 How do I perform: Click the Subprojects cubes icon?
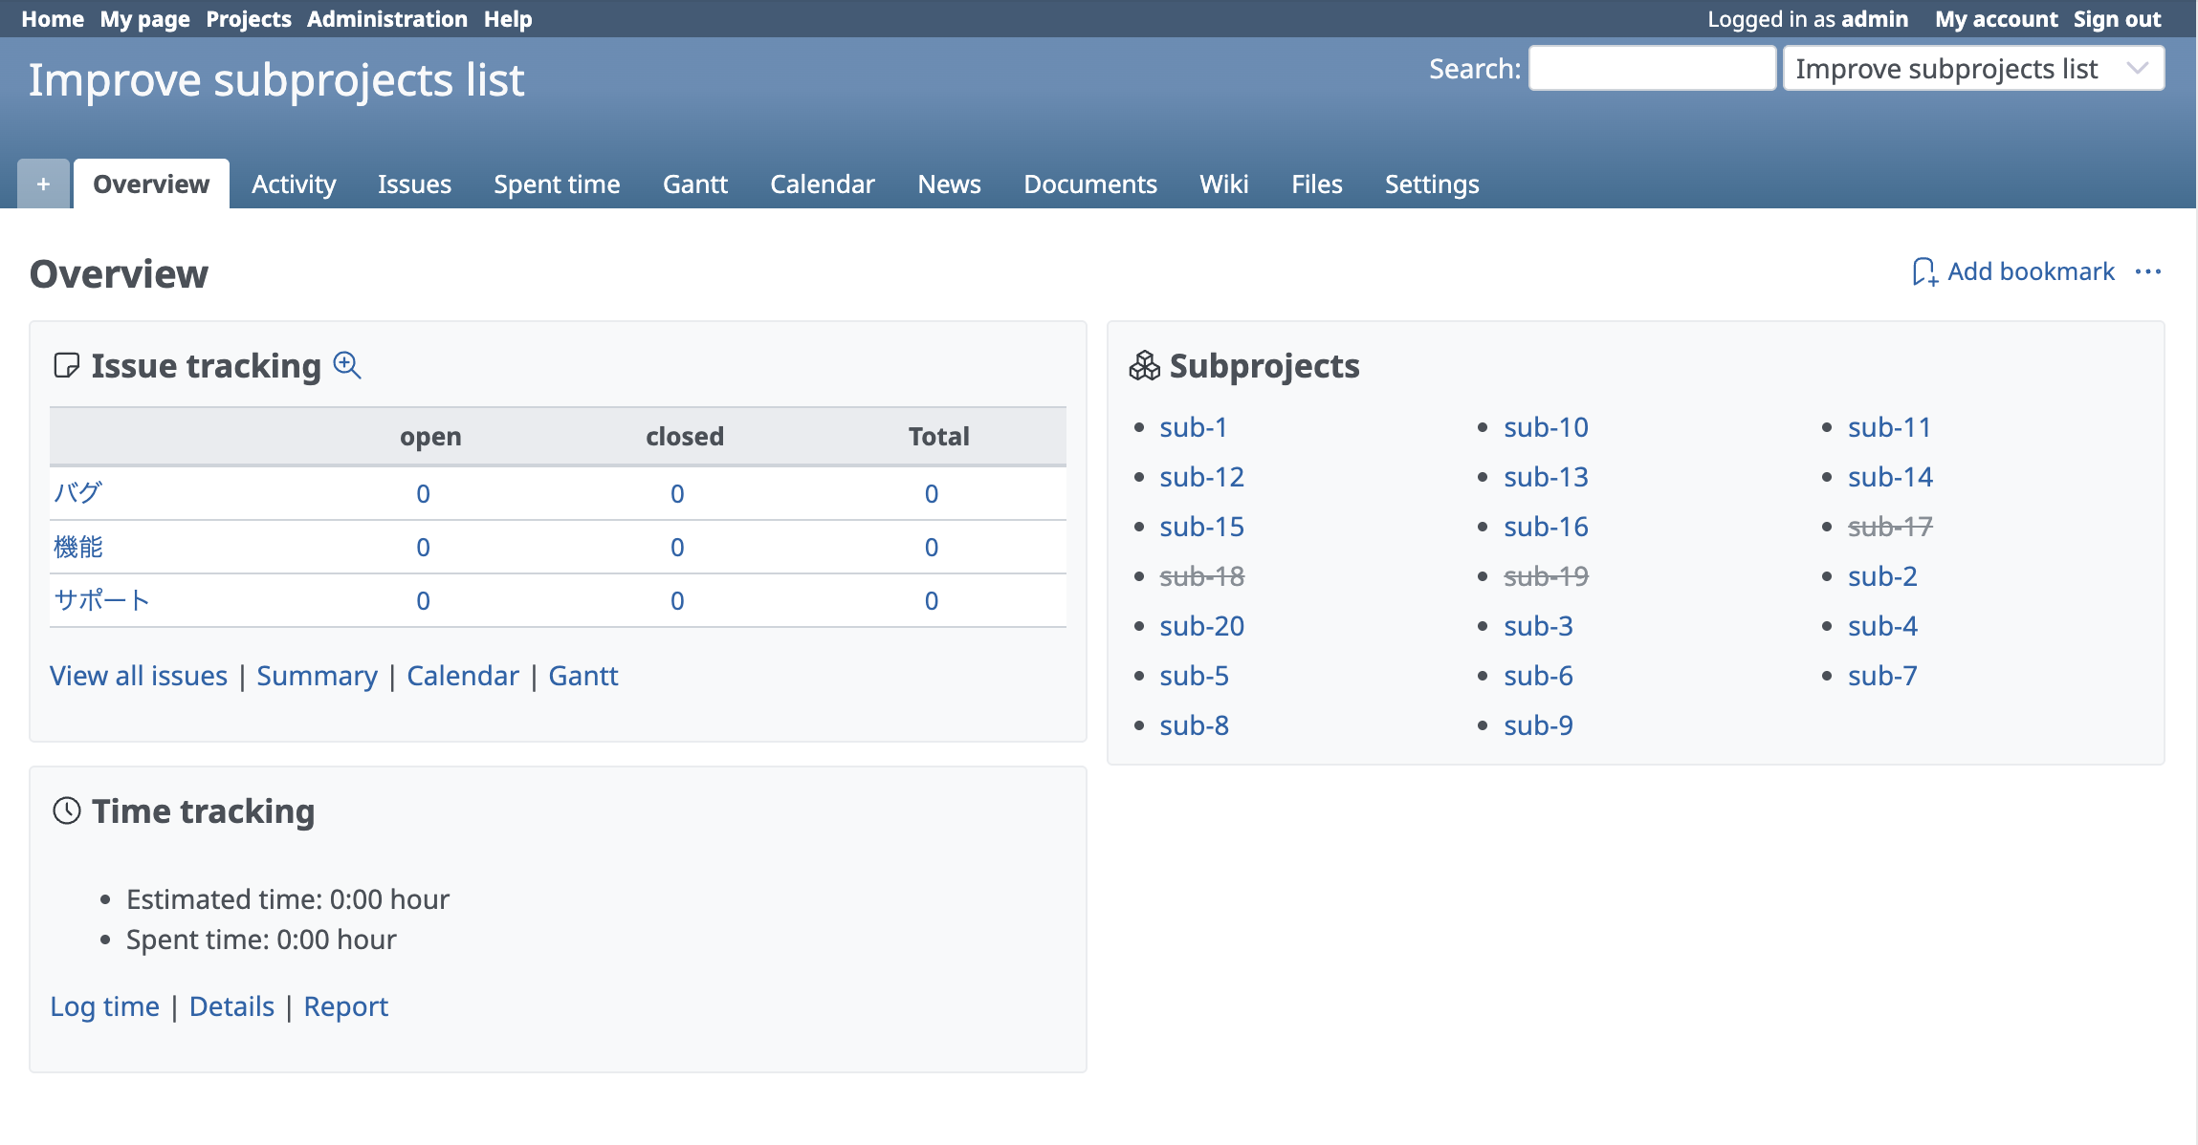[1144, 366]
